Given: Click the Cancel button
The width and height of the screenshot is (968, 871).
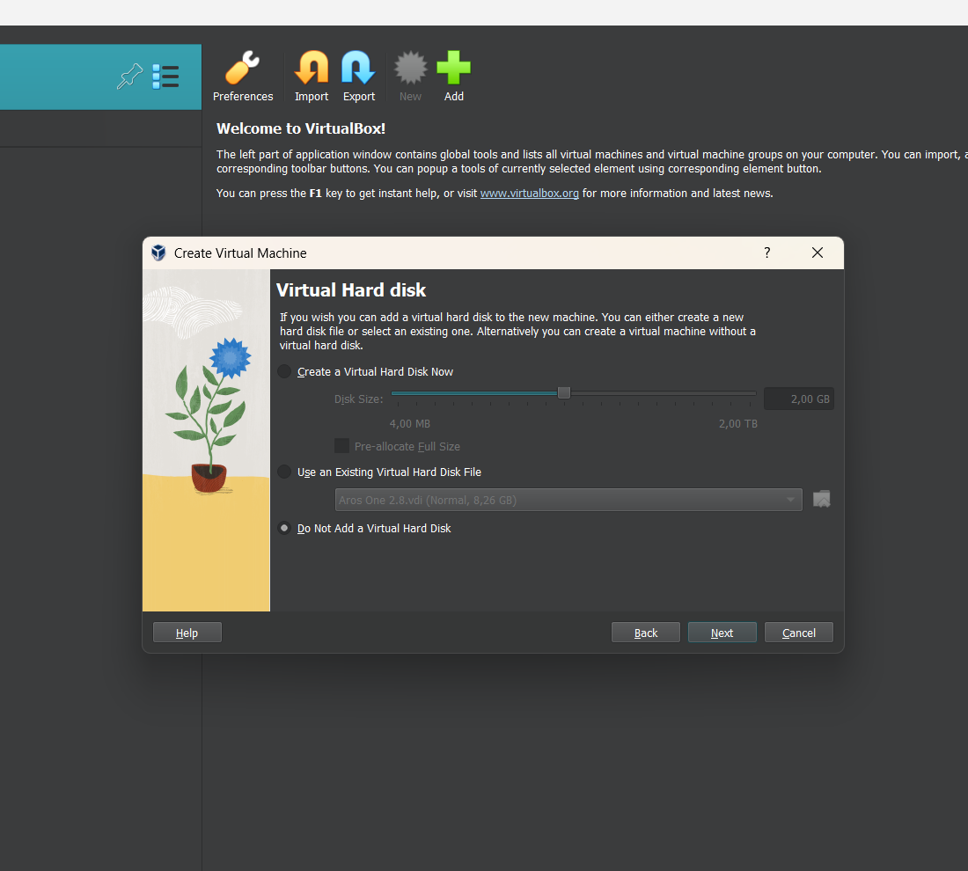Looking at the screenshot, I should tap(799, 633).
